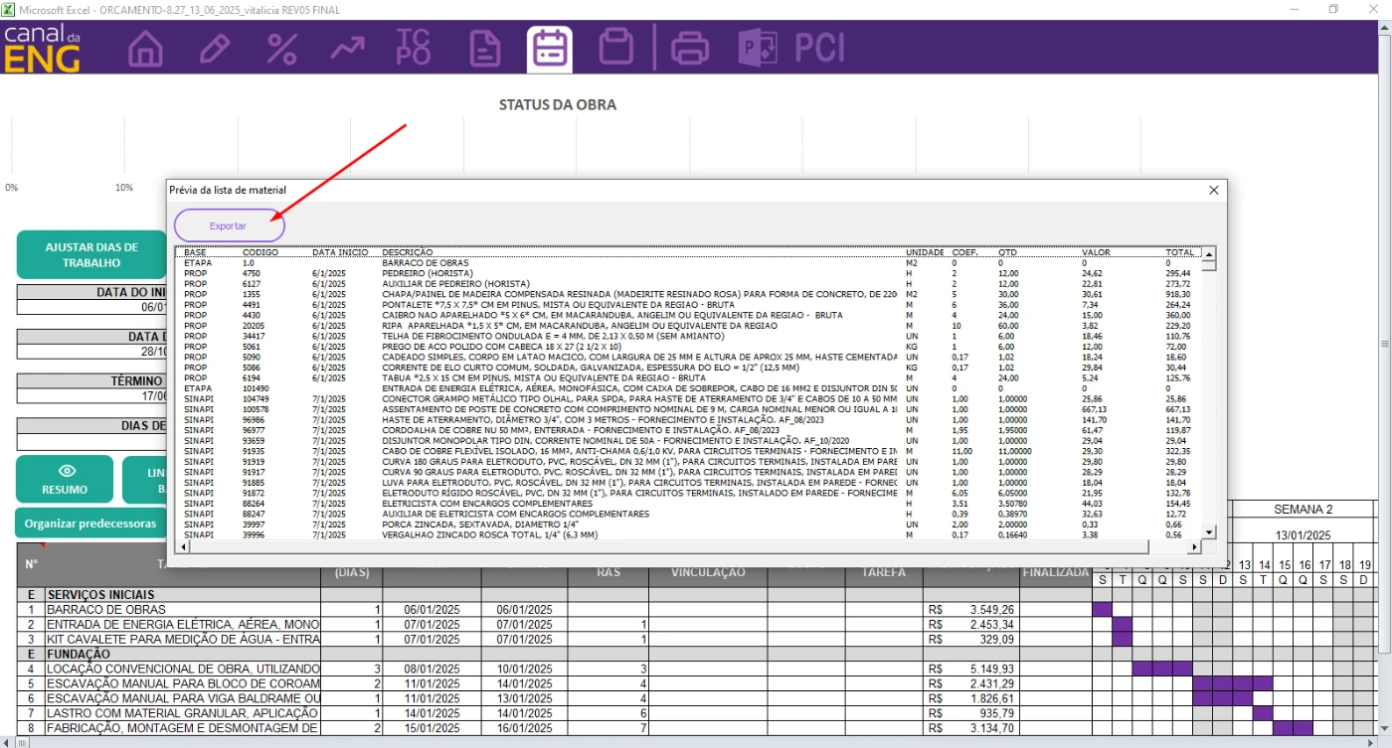
Task: Open the trend chart arrow icon
Action: 347,48
